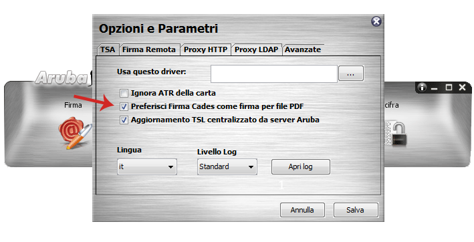Click Salva to save options

pos(356,210)
